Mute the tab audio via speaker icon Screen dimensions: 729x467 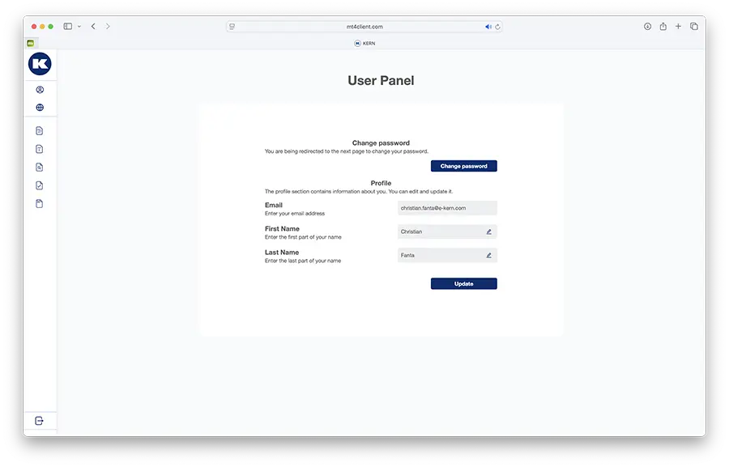[488, 27]
